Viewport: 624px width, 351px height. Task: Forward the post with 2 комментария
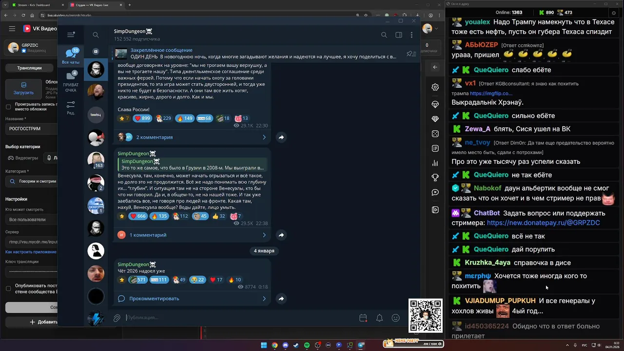(281, 137)
